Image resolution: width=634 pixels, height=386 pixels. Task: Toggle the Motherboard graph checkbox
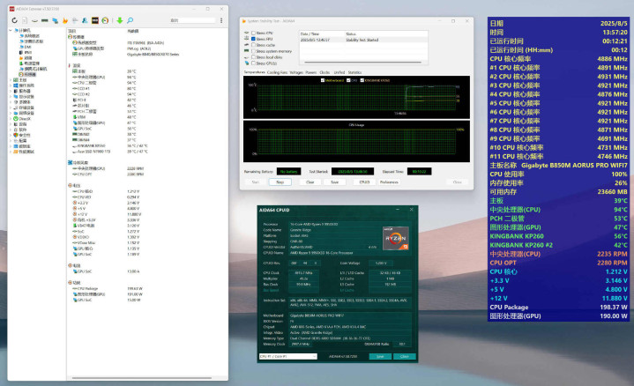pos(322,80)
